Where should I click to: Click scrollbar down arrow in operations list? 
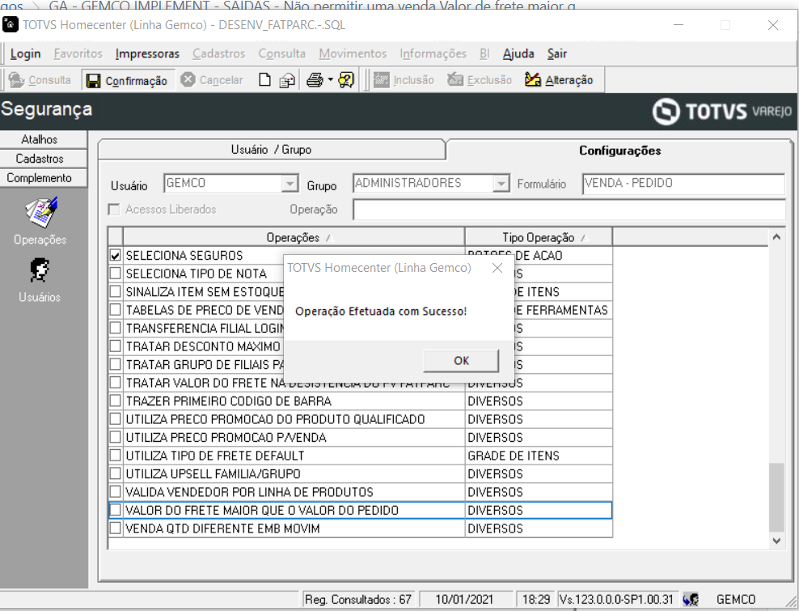pyautogui.click(x=776, y=541)
